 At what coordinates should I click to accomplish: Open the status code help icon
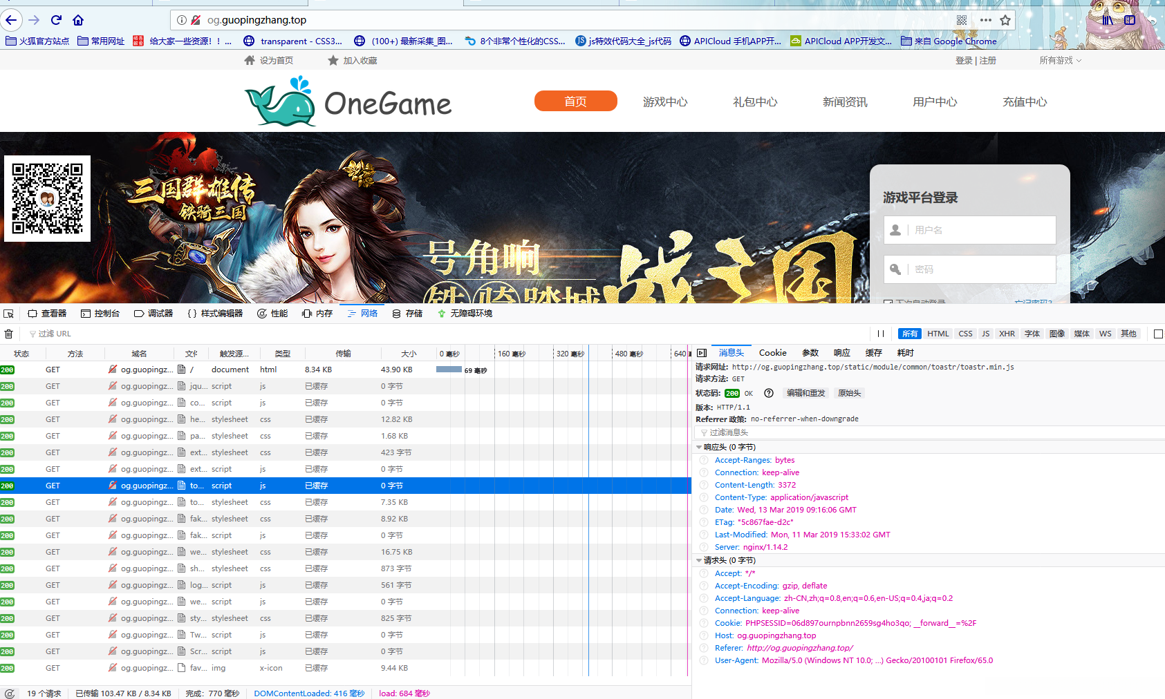[769, 393]
